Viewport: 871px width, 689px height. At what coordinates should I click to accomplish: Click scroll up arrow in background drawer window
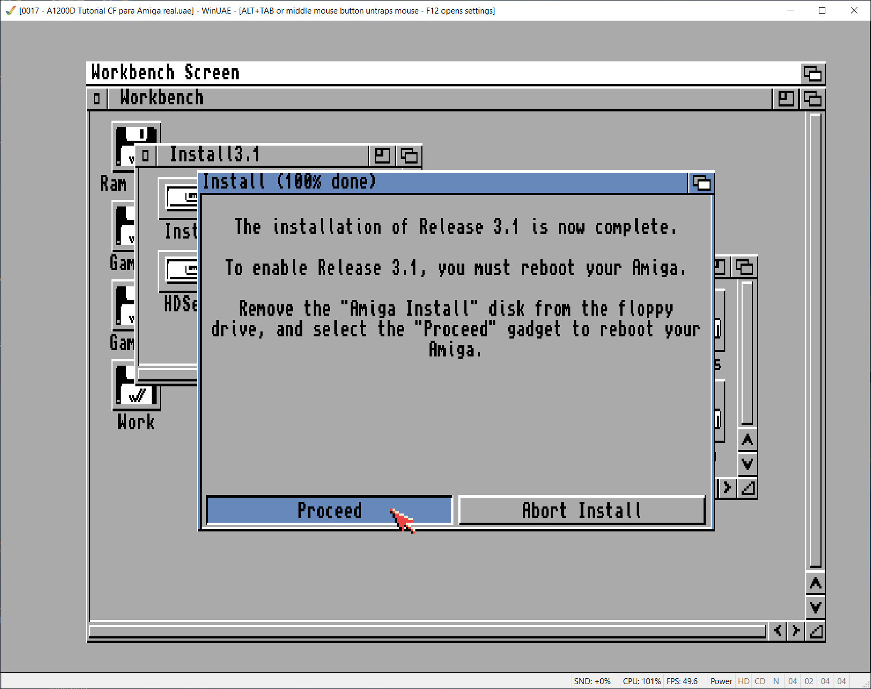tap(748, 440)
